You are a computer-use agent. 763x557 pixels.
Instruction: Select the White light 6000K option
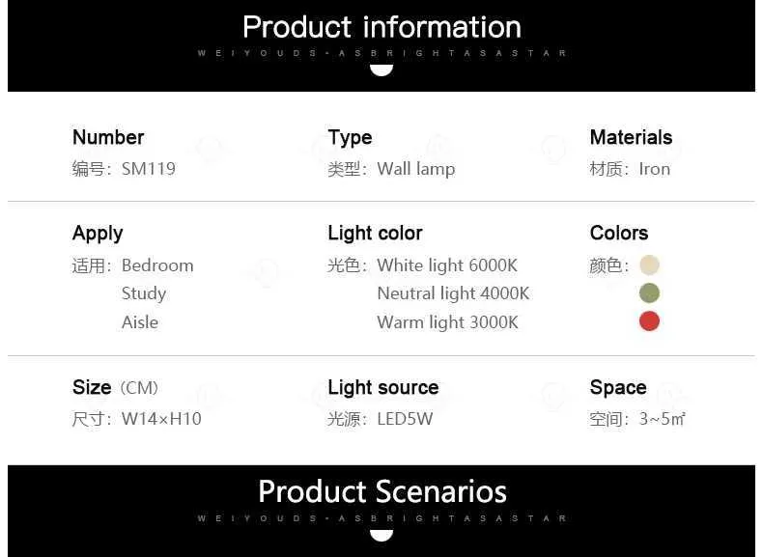[447, 265]
